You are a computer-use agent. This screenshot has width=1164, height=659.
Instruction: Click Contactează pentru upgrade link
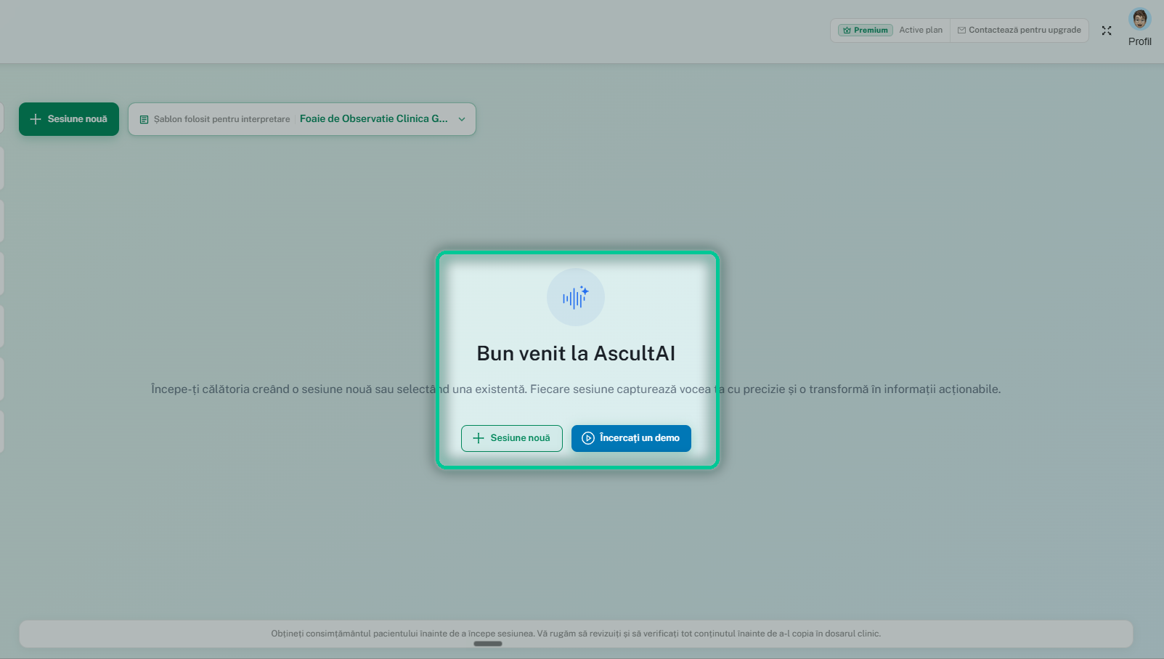coord(1019,31)
